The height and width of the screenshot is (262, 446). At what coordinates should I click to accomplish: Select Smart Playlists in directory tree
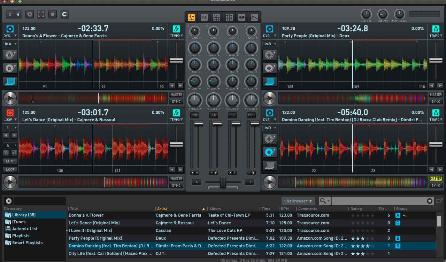pyautogui.click(x=27, y=243)
